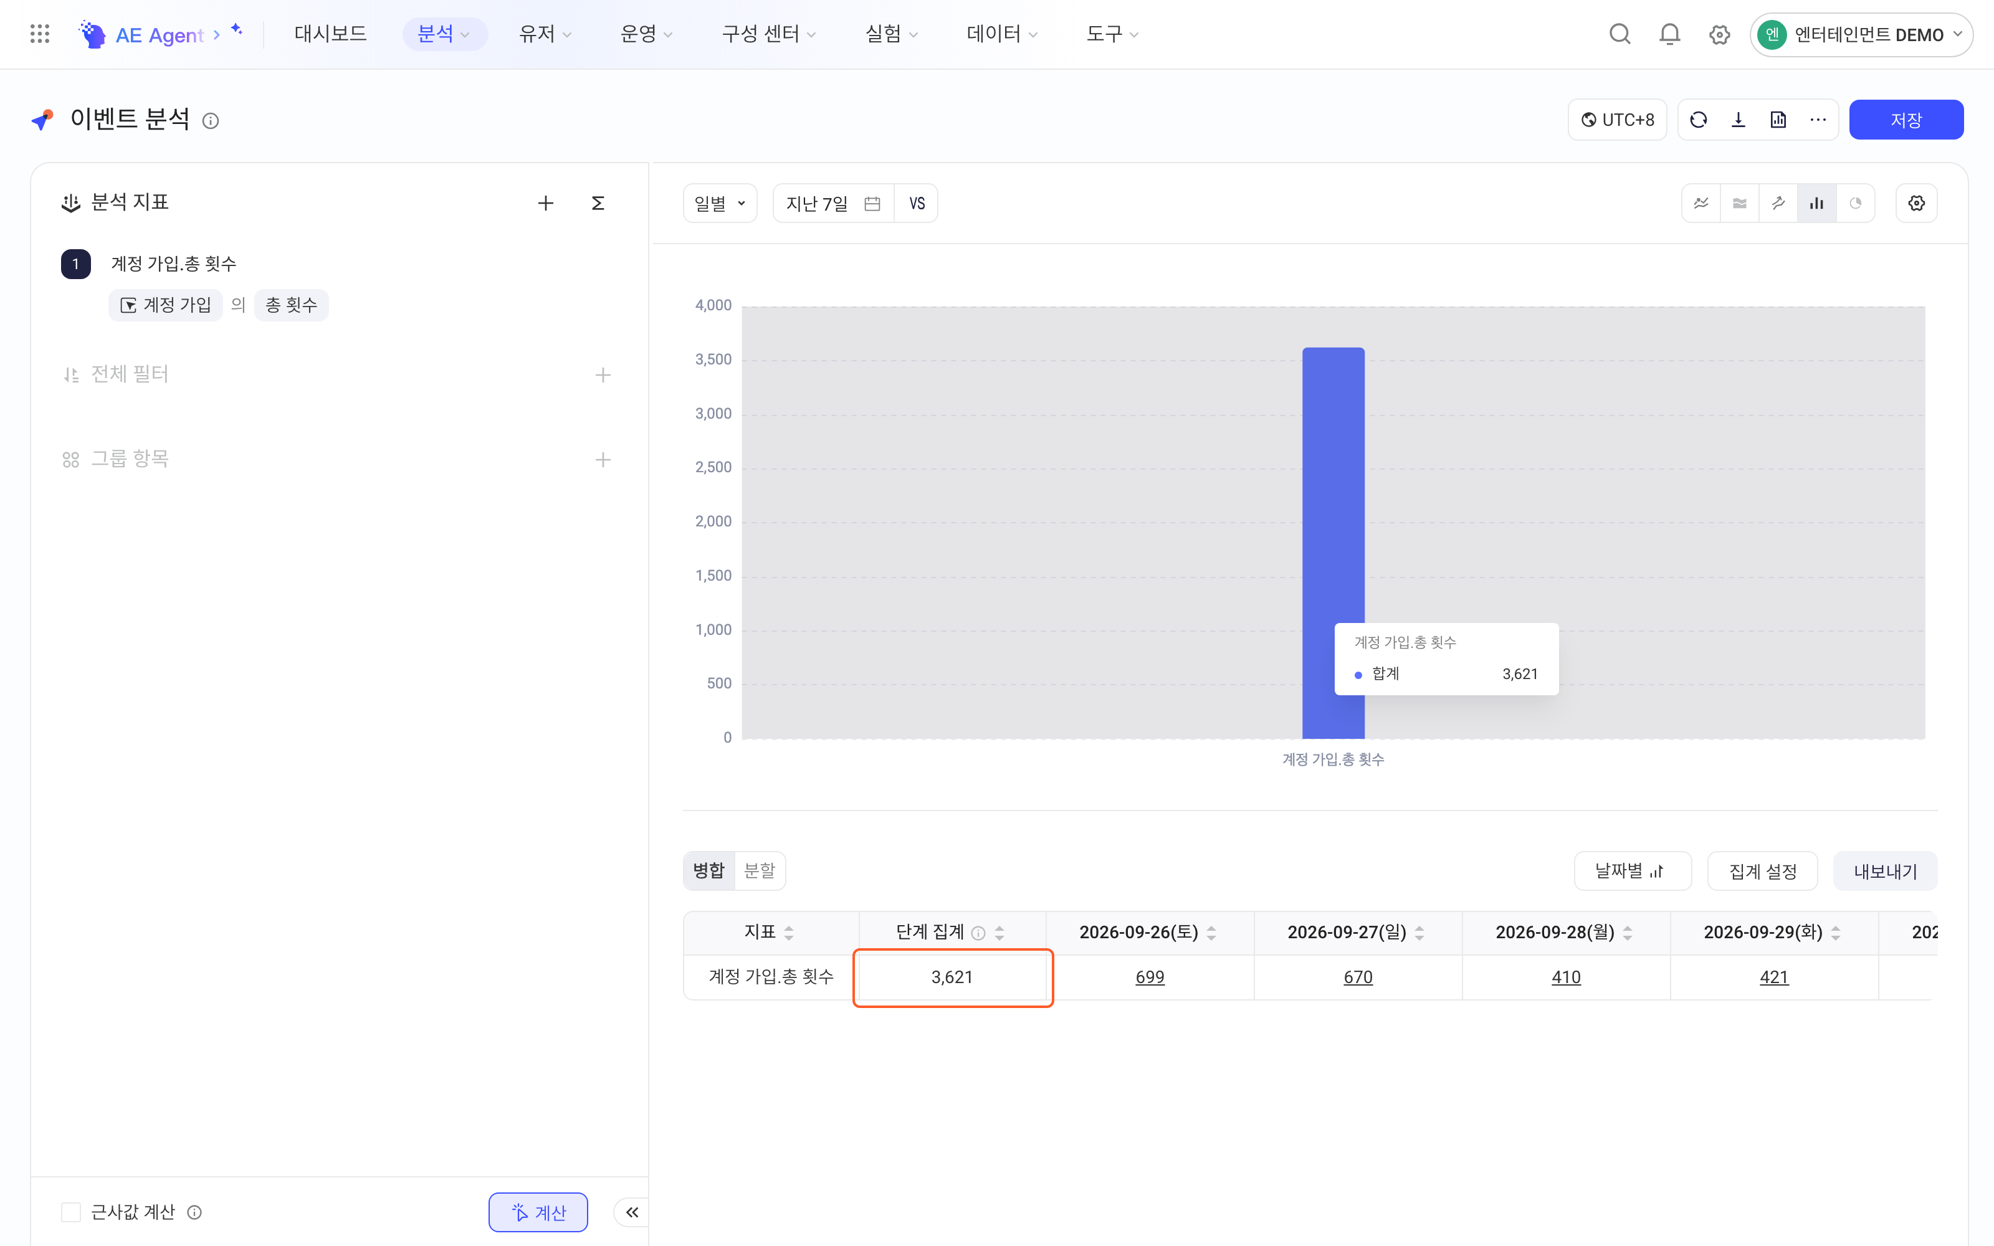The width and height of the screenshot is (1994, 1246).
Task: Click the 699 value link
Action: point(1150,976)
